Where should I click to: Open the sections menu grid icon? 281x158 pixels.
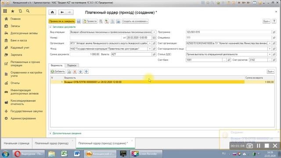[5, 11]
